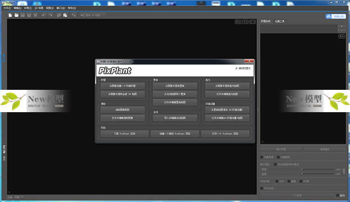This screenshot has width=350, height=202.
Task: Open the 帮助(H) Help menu
Action: pos(72,8)
